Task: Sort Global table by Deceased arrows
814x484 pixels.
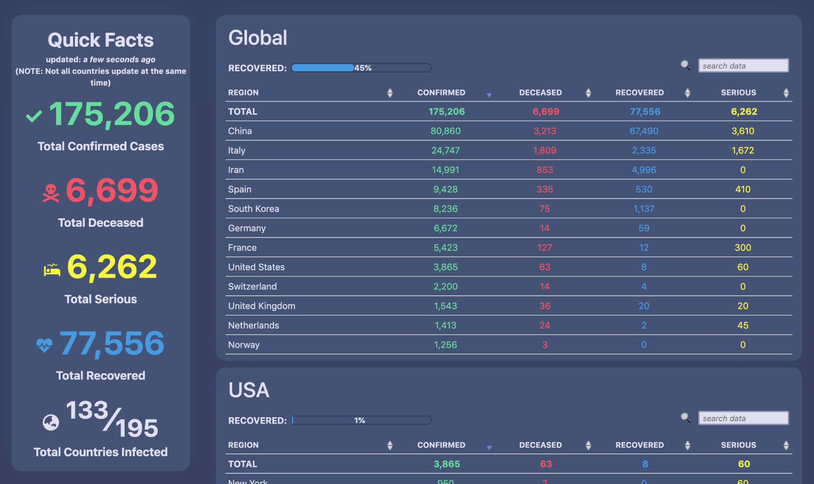Action: 588,93
